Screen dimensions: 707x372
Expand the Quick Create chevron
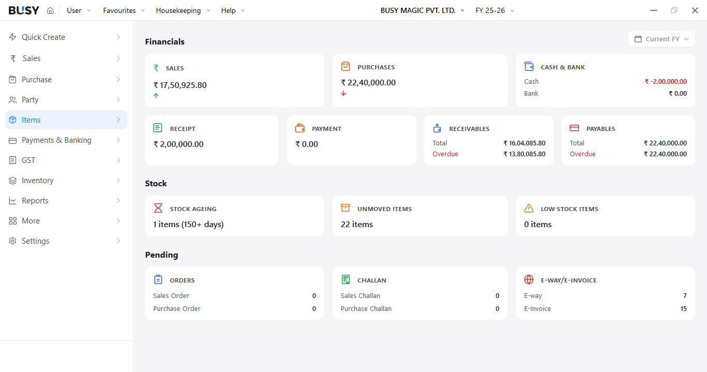pos(118,37)
